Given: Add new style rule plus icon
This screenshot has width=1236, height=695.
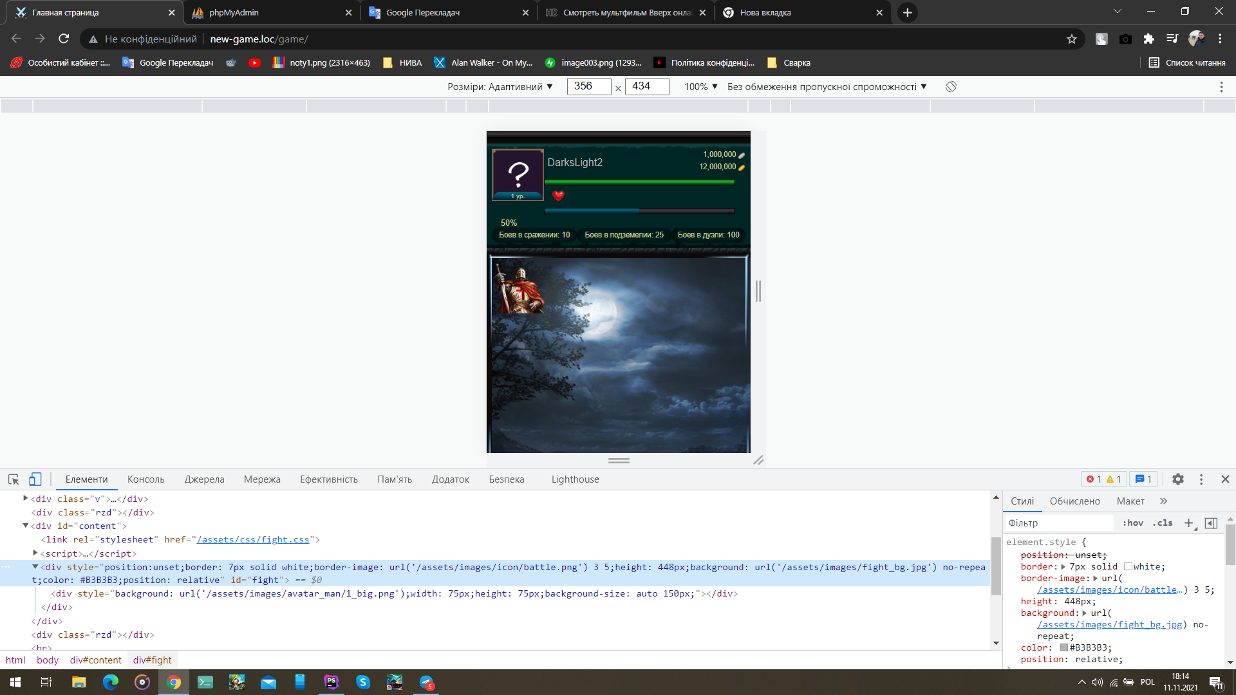Looking at the screenshot, I should click(x=1188, y=523).
